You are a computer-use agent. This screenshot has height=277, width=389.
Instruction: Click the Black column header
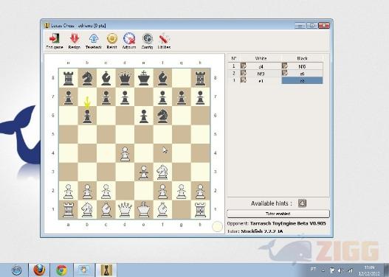coord(302,58)
